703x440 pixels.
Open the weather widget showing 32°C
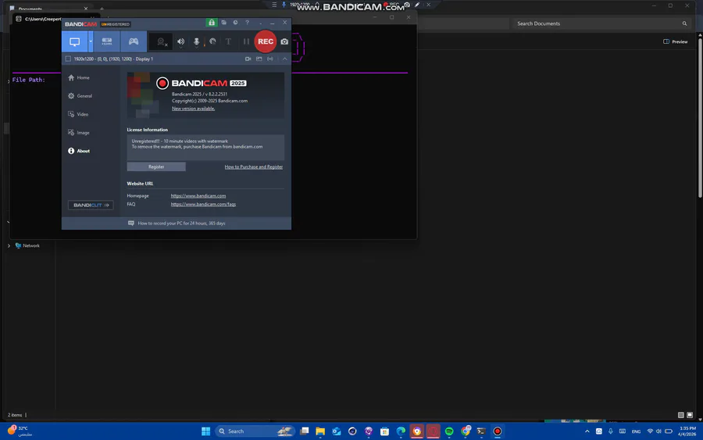point(20,431)
